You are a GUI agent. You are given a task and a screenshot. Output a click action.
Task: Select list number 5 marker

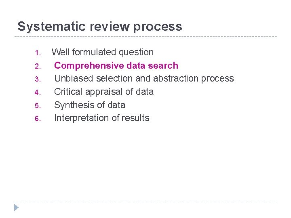pyautogui.click(x=36, y=106)
